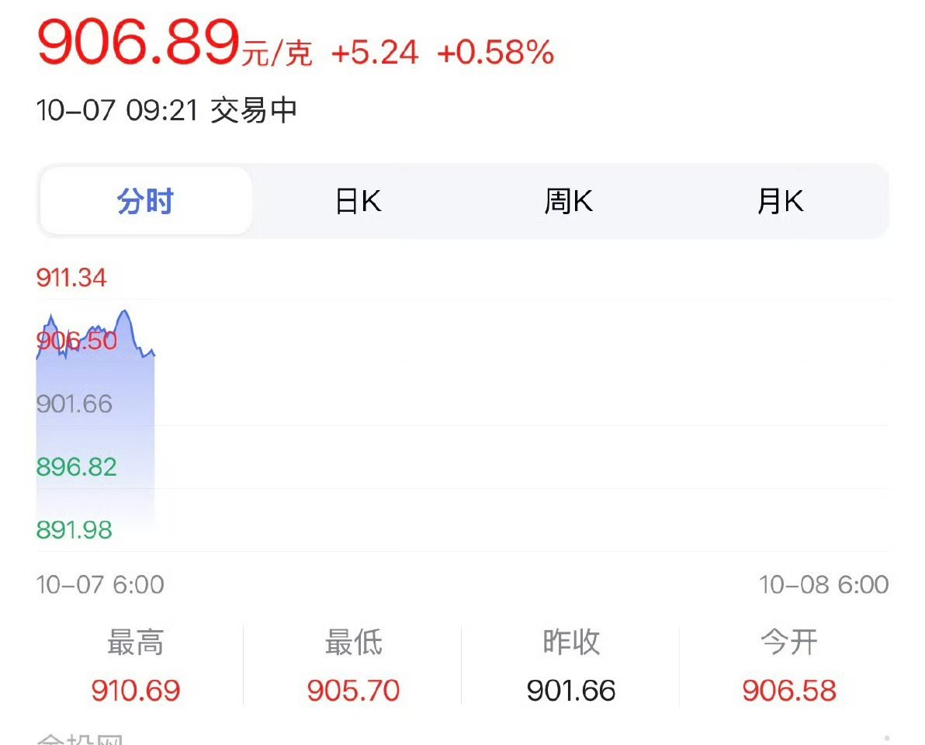Tap the 昨收 value 901.66

(571, 690)
